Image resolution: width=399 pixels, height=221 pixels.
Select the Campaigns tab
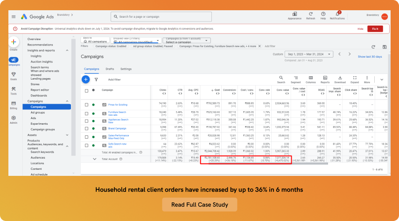pos(91,69)
